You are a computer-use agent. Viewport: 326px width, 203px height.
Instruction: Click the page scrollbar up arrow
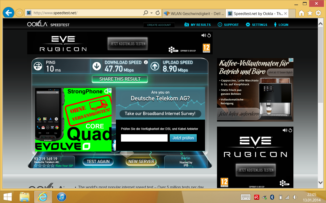tap(321, 24)
